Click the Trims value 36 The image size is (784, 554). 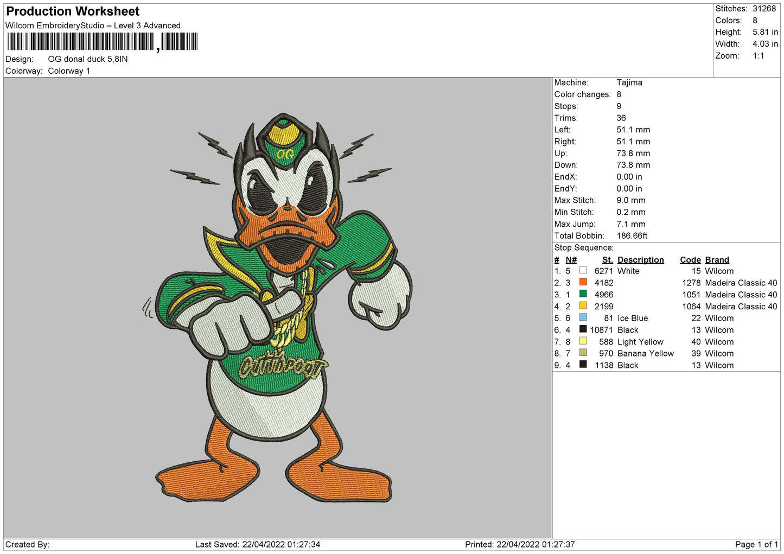[x=621, y=118]
